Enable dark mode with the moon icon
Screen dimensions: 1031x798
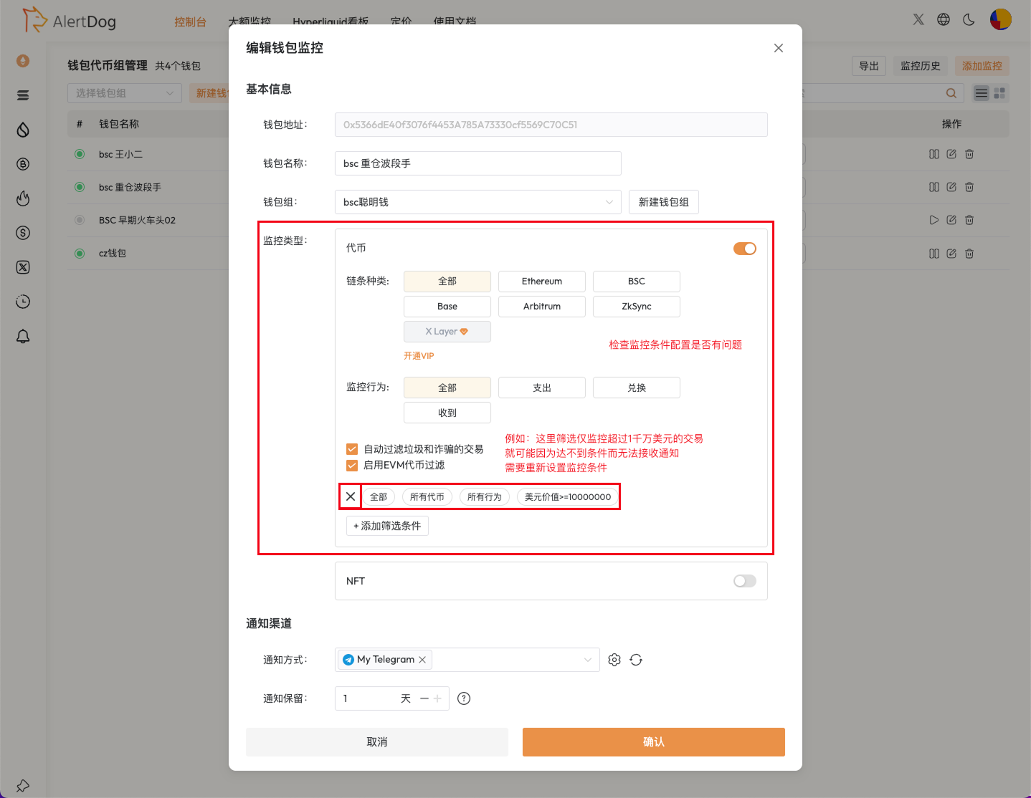(969, 19)
